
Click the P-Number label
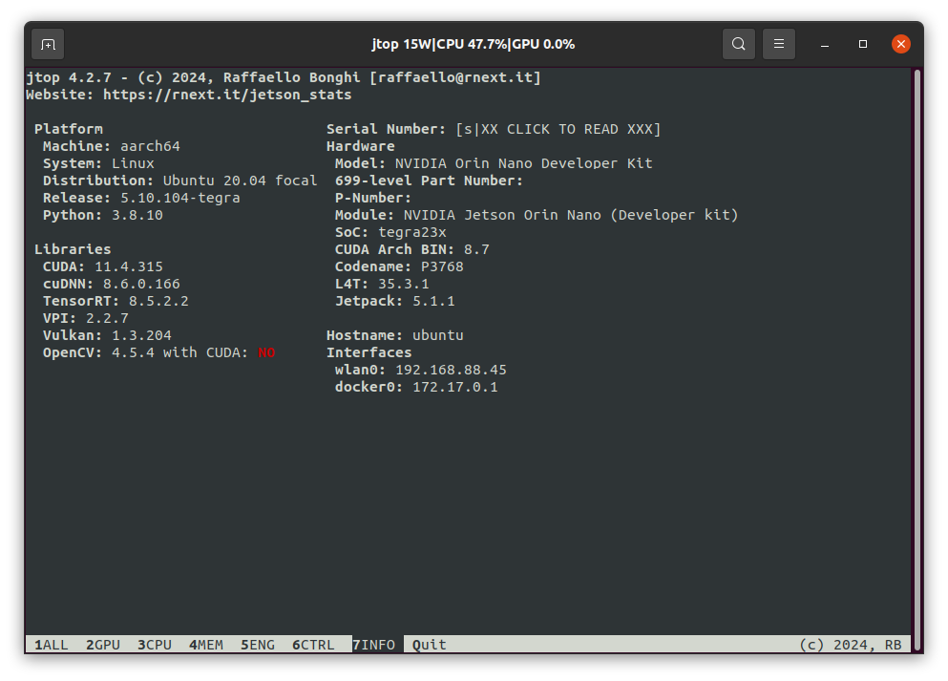tap(373, 198)
